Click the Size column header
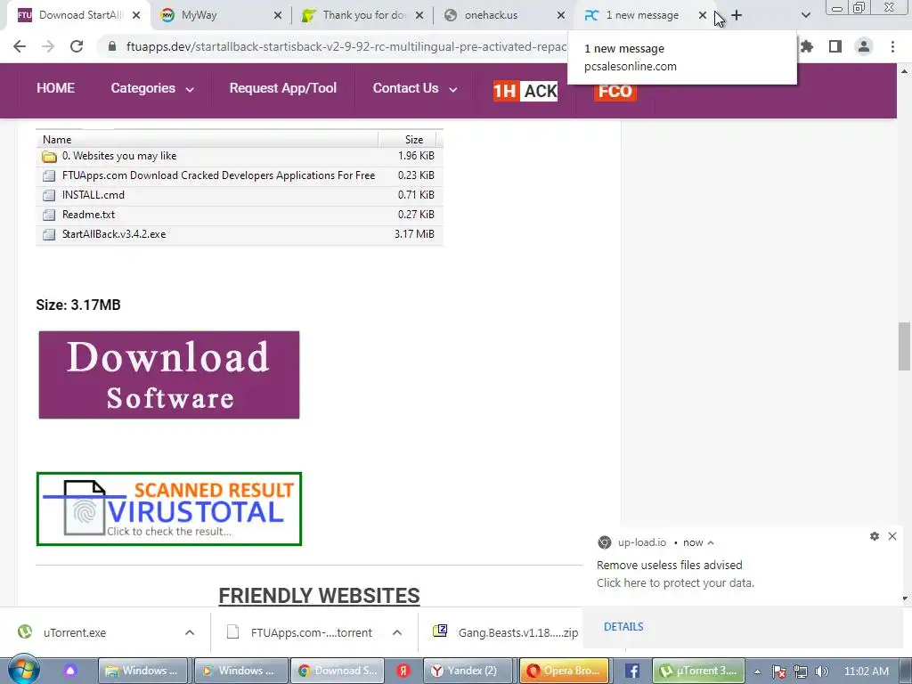 (x=413, y=140)
